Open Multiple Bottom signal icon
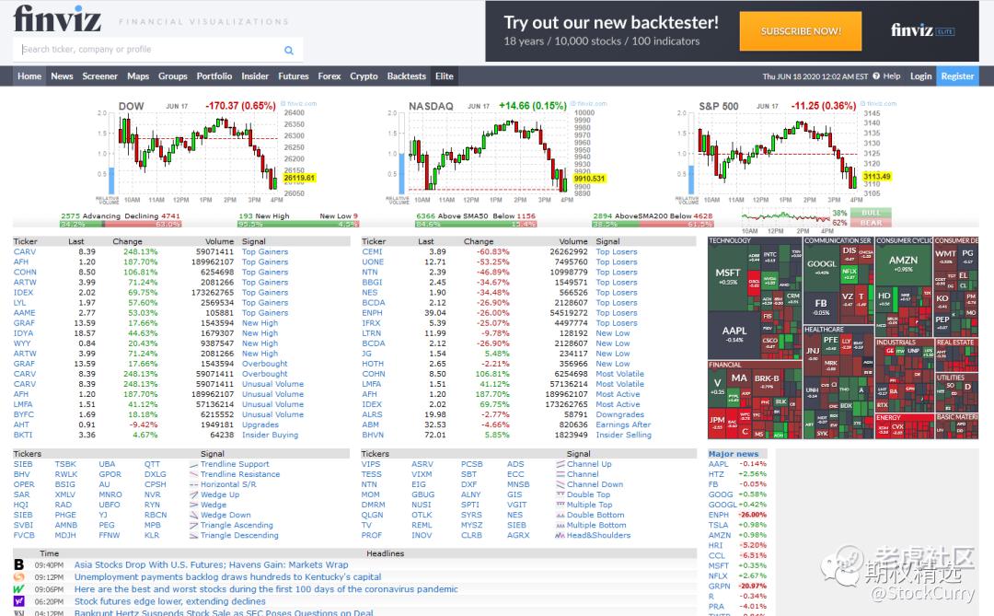The image size is (994, 616). click(x=561, y=525)
